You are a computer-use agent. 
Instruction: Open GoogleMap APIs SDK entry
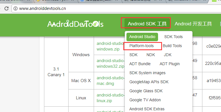(149, 82)
